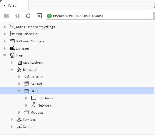Select Auto Disconnect Settings label

click(x=35, y=27)
